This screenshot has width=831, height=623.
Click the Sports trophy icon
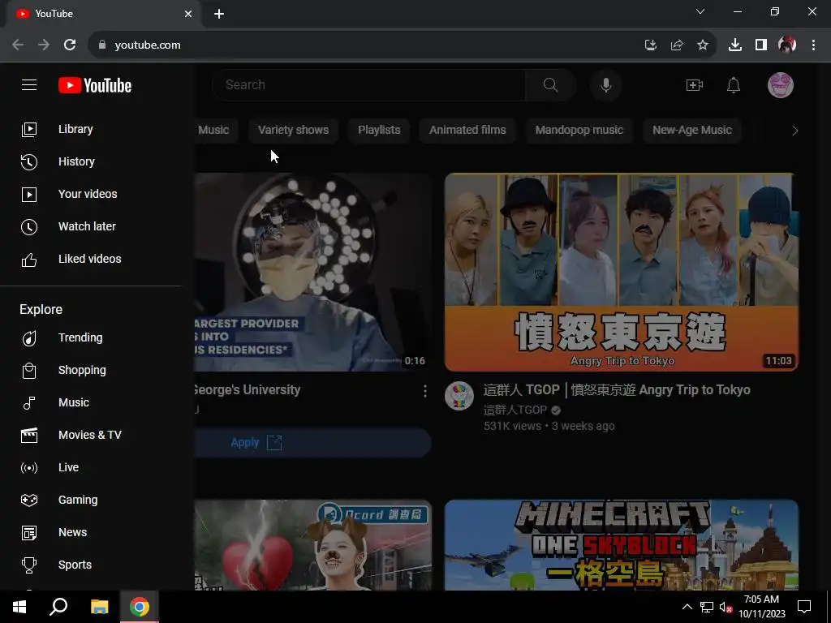point(29,565)
